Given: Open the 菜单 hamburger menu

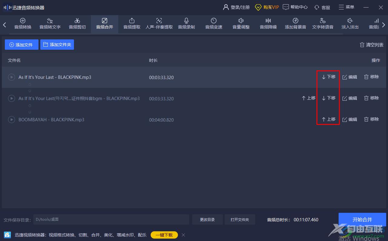Looking at the screenshot, I should point(346,7).
